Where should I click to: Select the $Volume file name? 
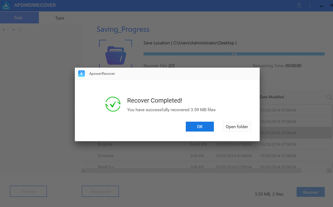point(106,156)
